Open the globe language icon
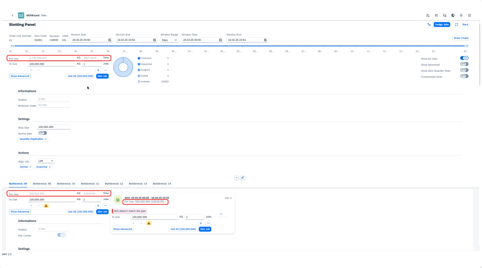482x268 pixels. (x=453, y=15)
